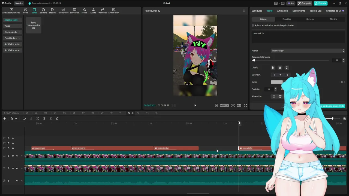The width and height of the screenshot is (349, 196).
Task: Open the Stickers panel
Action: [43, 11]
